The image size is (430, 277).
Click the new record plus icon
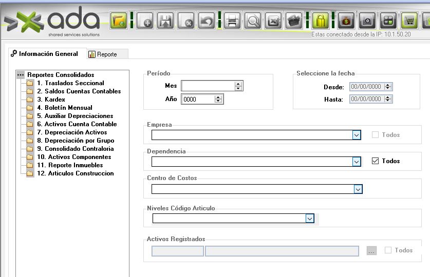click(145, 22)
